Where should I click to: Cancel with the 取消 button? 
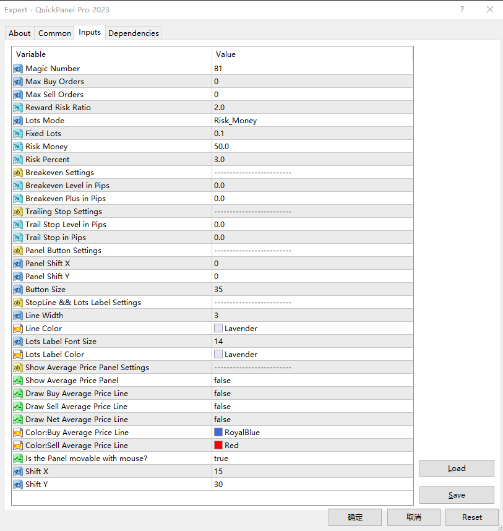tap(414, 517)
